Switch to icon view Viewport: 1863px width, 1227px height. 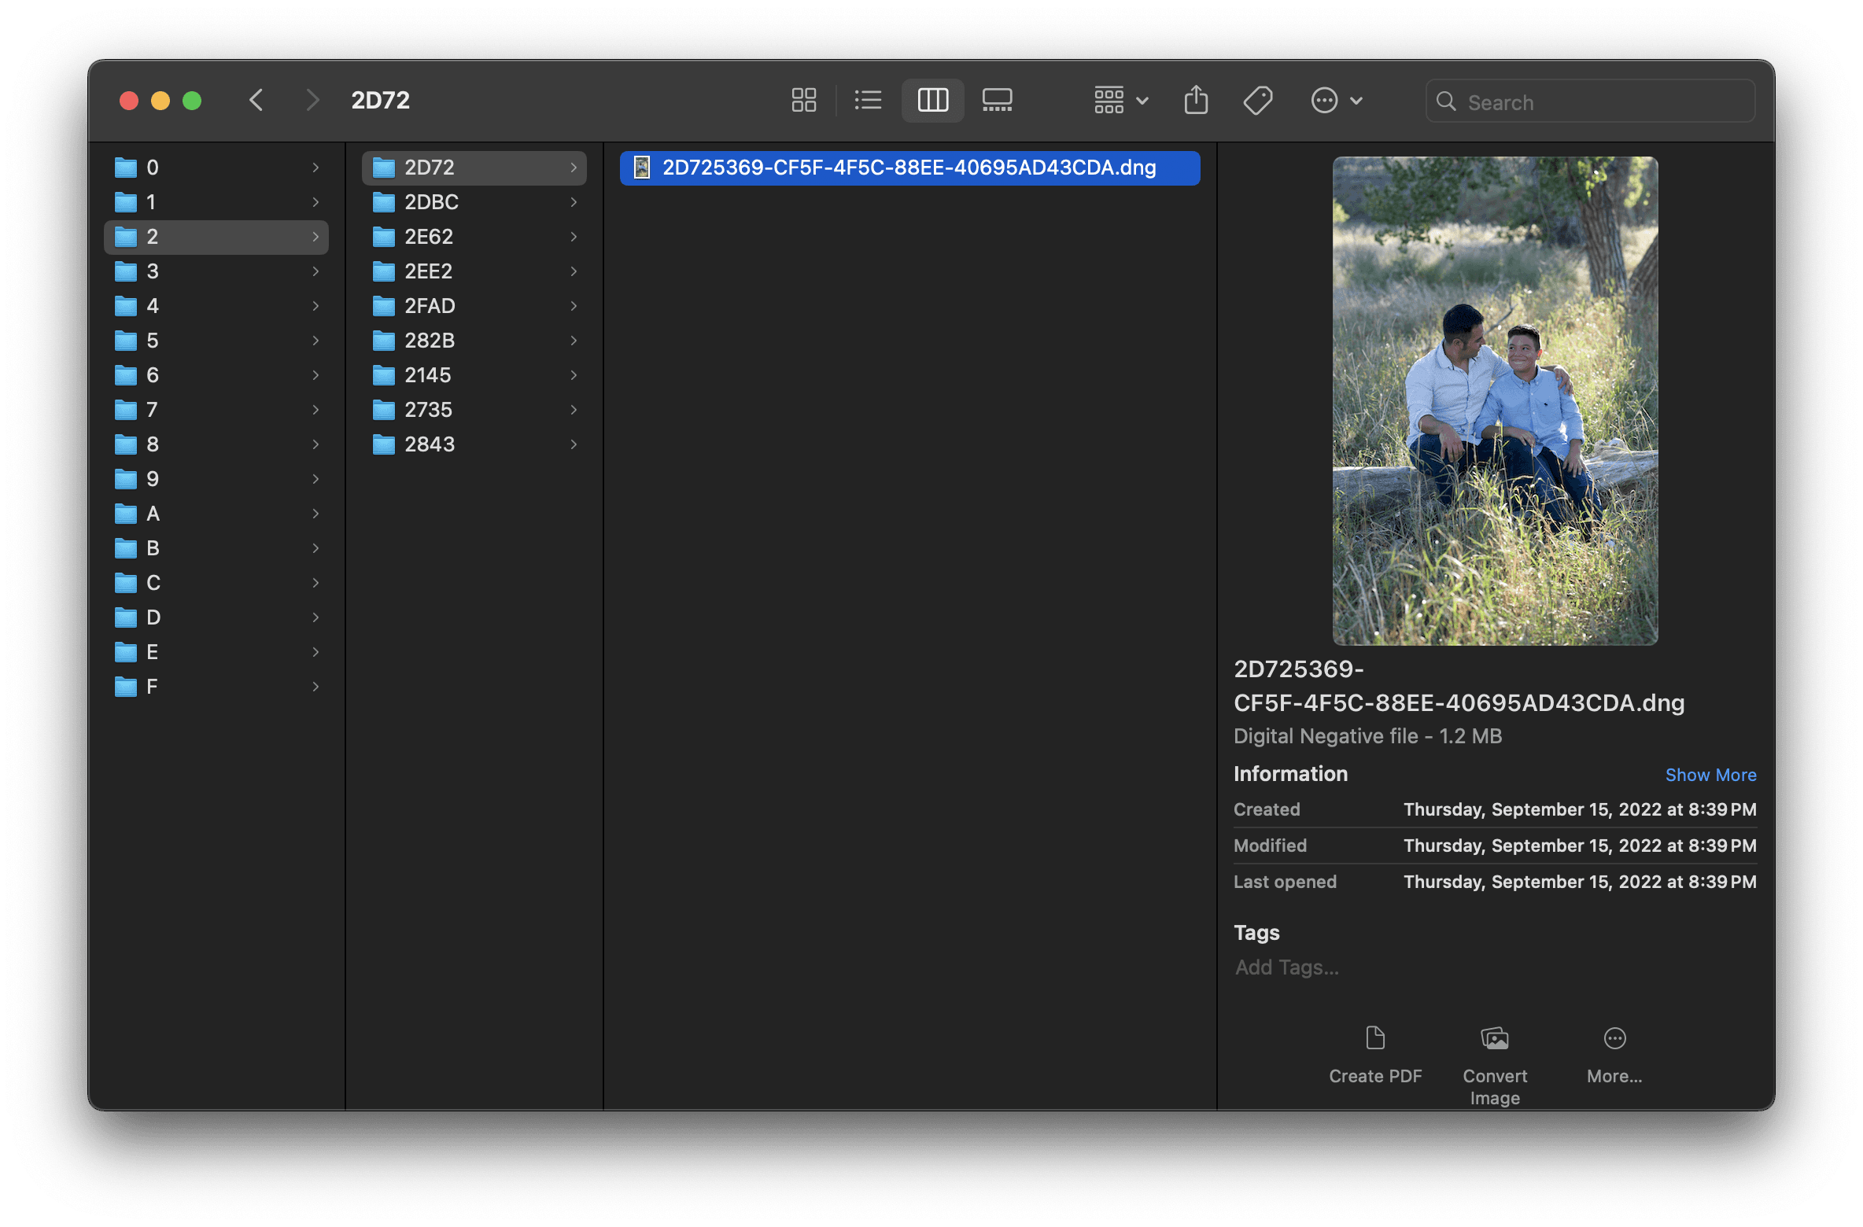point(803,101)
